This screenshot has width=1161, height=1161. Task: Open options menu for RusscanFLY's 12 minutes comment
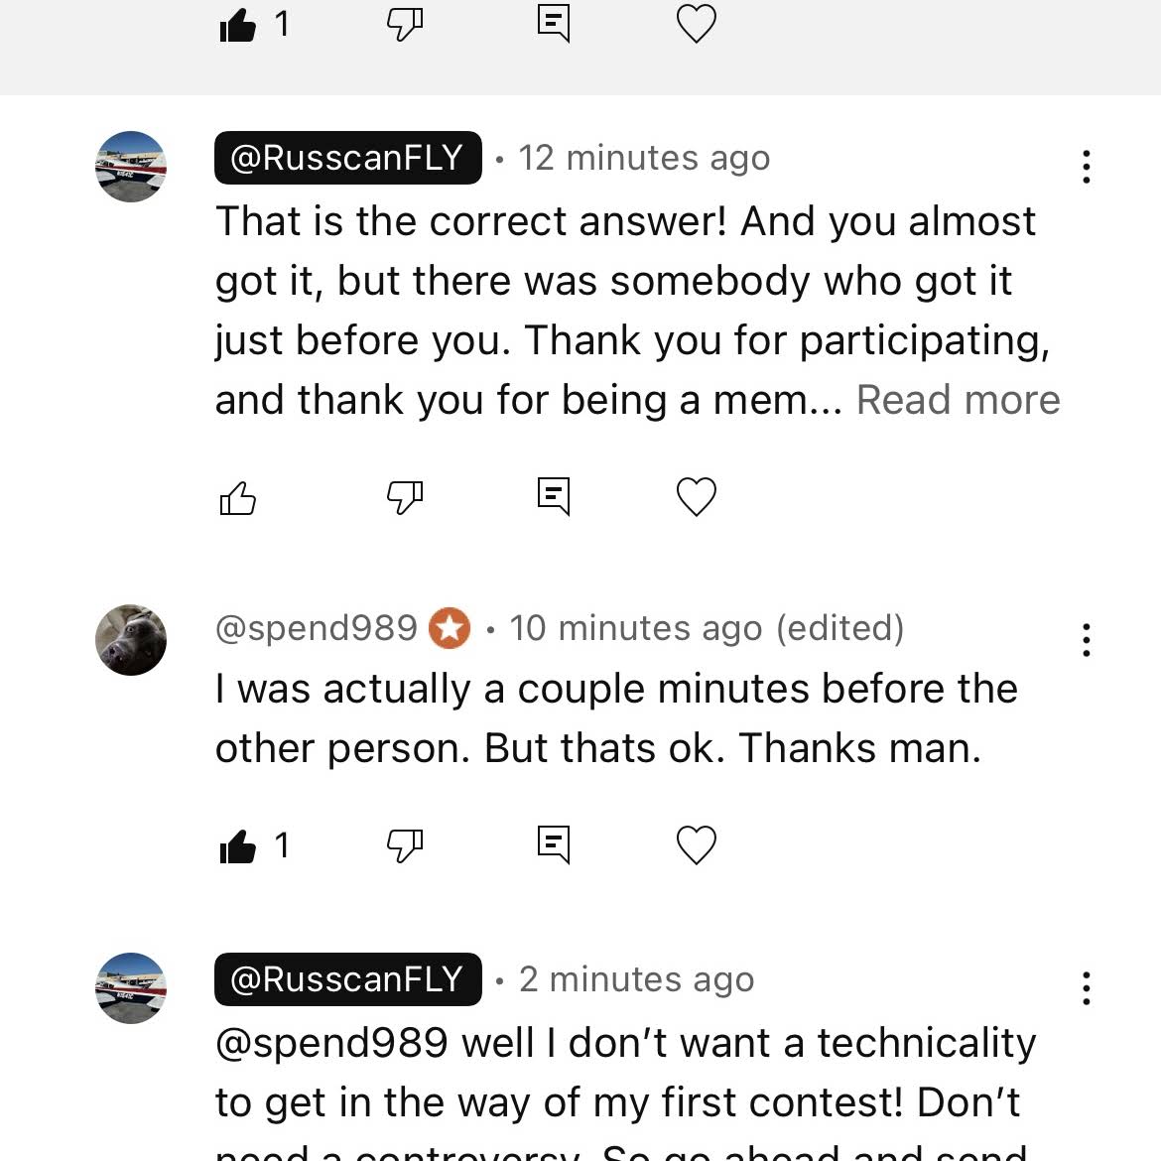coord(1087,167)
